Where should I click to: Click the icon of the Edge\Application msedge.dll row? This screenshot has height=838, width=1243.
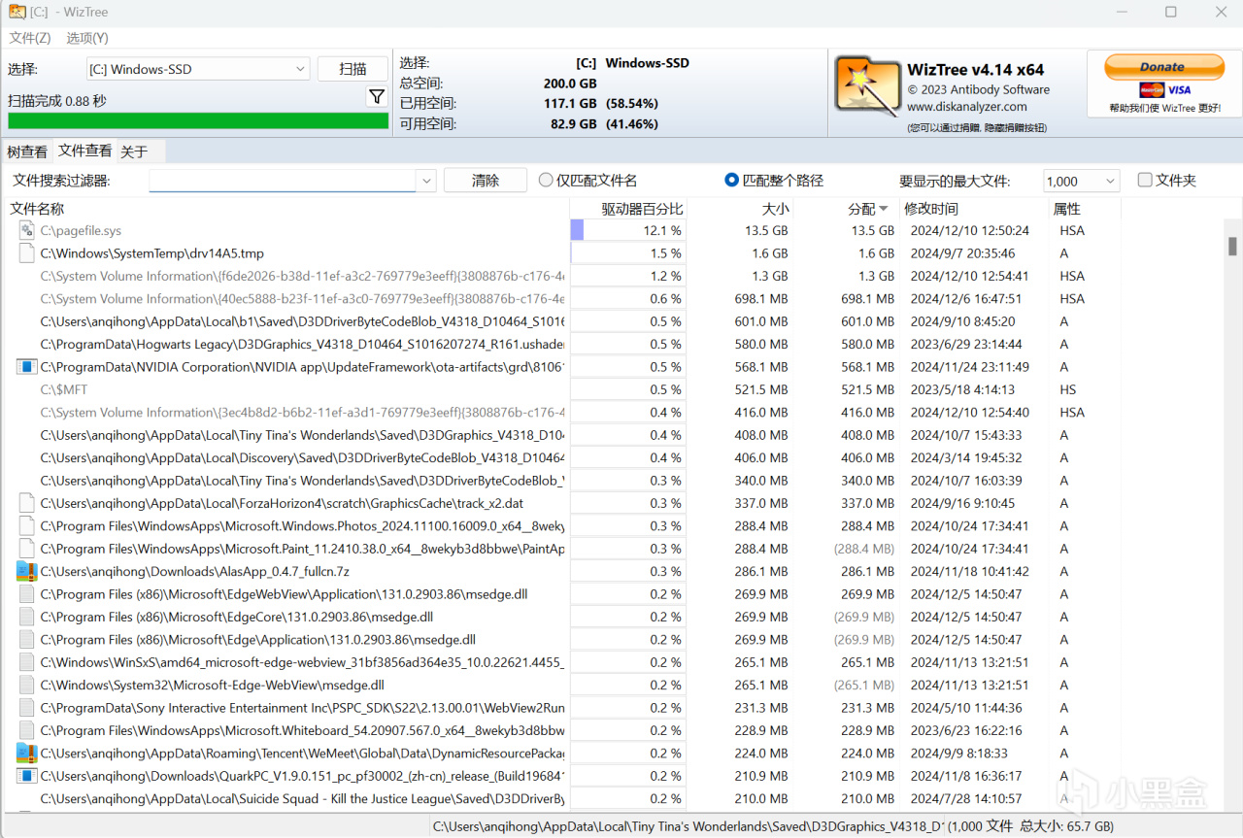pyautogui.click(x=27, y=639)
